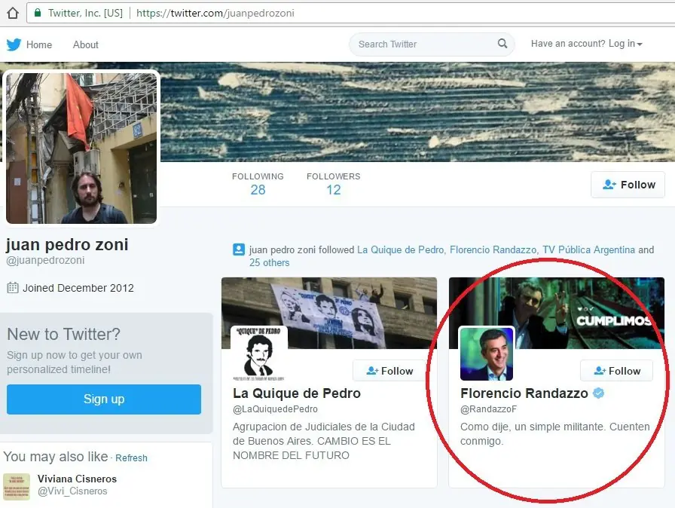675x508 pixels.
Task: Click the 'Sign up now to get your own' text
Action: 75,362
